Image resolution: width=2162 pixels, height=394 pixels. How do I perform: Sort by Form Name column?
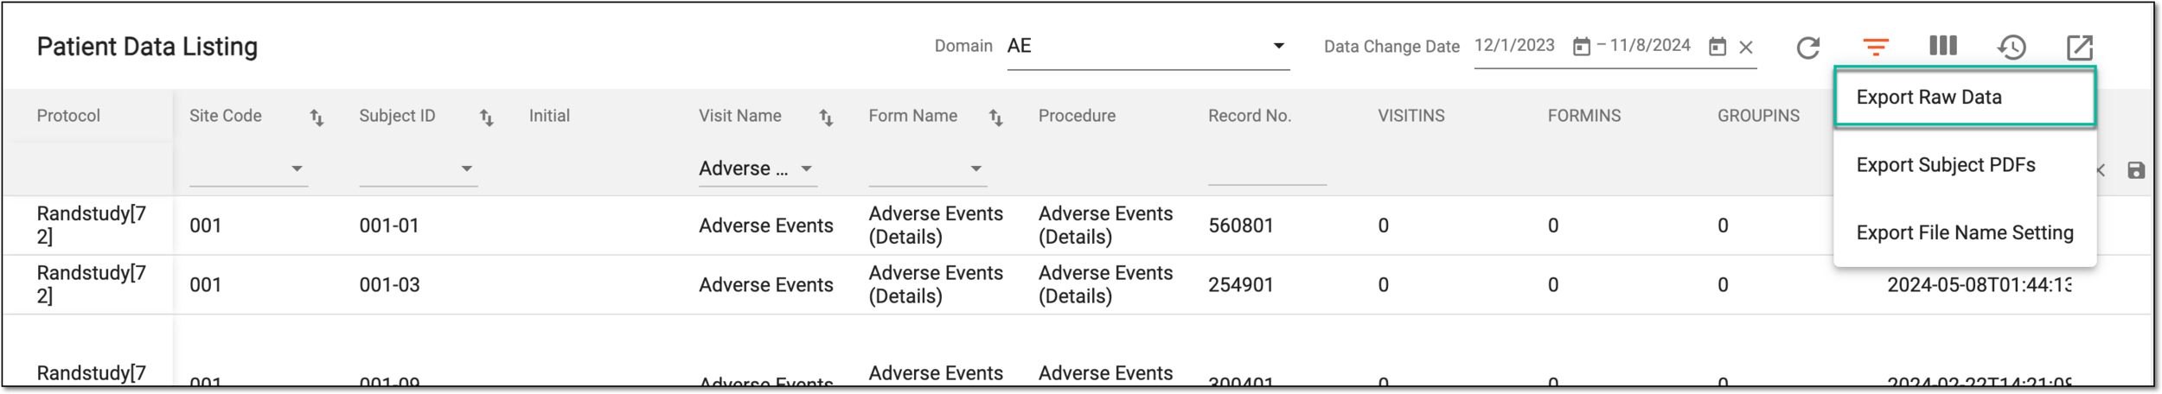[x=995, y=118]
